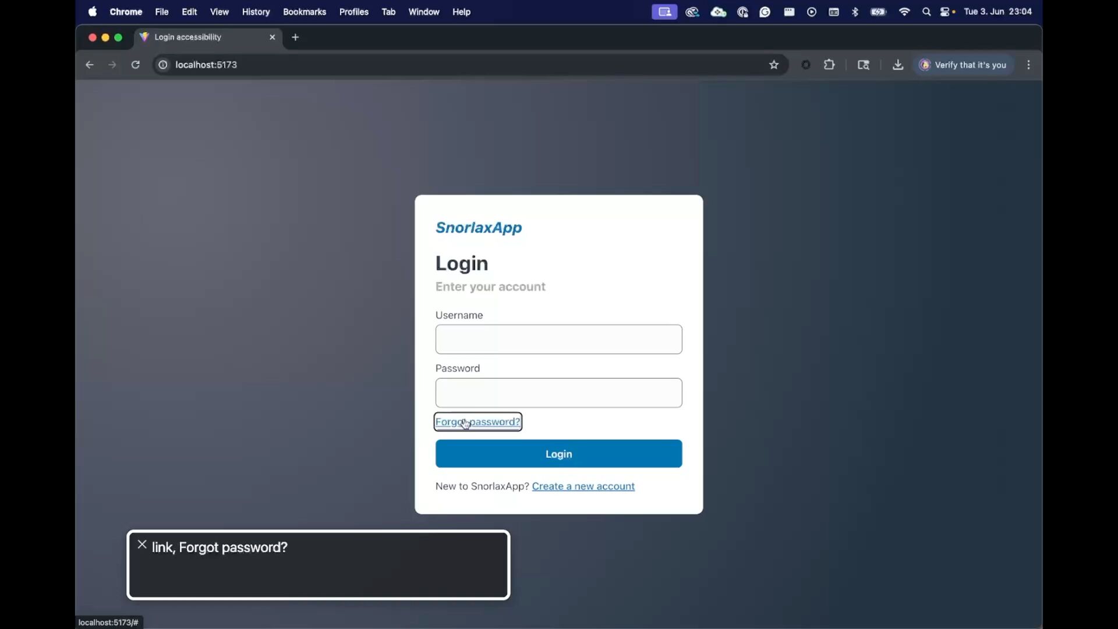Viewport: 1118px width, 629px height.
Task: Focus the Username input field
Action: click(559, 339)
